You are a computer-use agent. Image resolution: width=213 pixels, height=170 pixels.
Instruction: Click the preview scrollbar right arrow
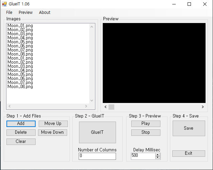point(203,107)
